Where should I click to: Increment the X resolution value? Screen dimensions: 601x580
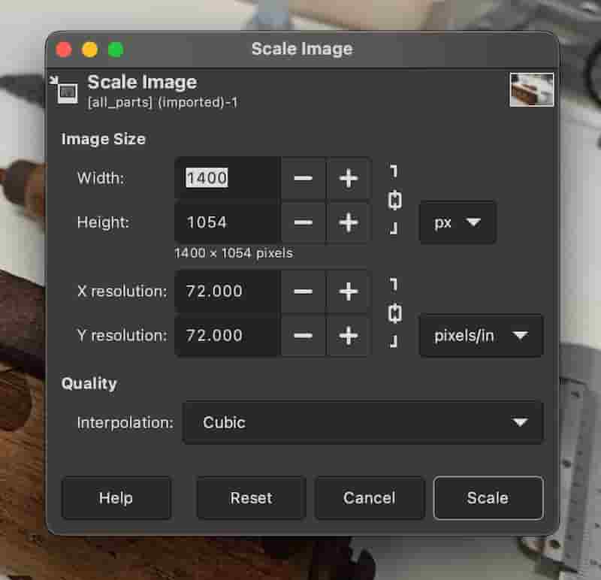(x=348, y=292)
